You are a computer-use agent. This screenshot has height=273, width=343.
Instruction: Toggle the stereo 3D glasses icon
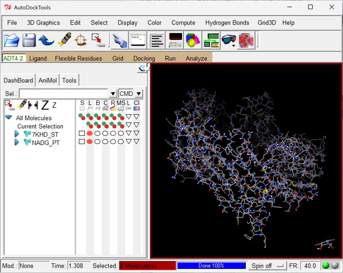(229, 40)
